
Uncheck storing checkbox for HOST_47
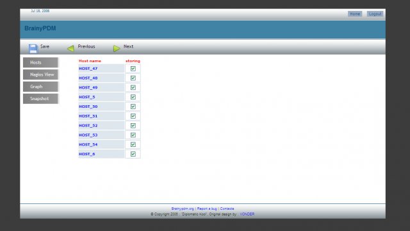(x=133, y=69)
